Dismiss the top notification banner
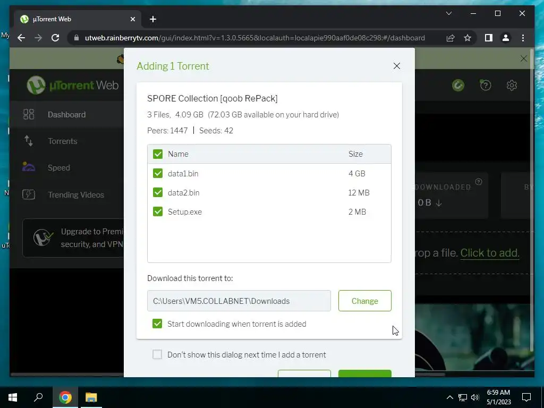544x408 pixels. coord(523,58)
